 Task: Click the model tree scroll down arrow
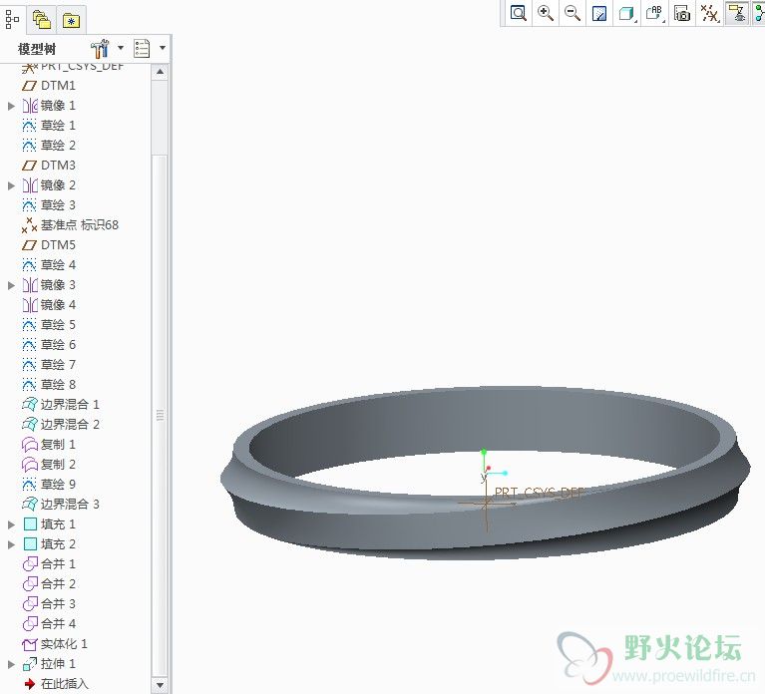(160, 685)
